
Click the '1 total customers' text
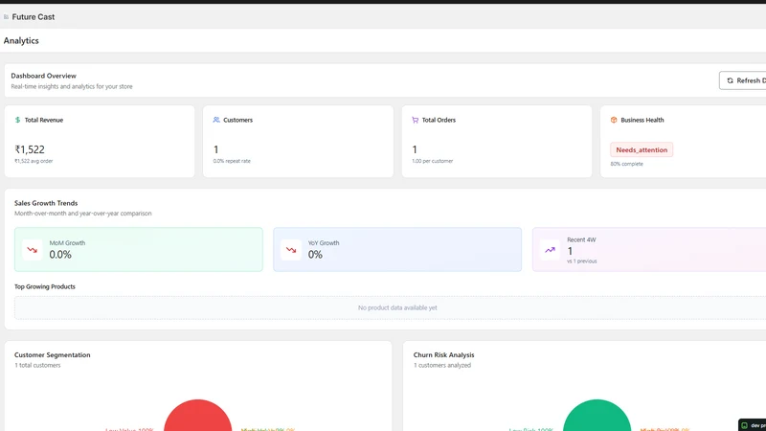click(x=37, y=366)
